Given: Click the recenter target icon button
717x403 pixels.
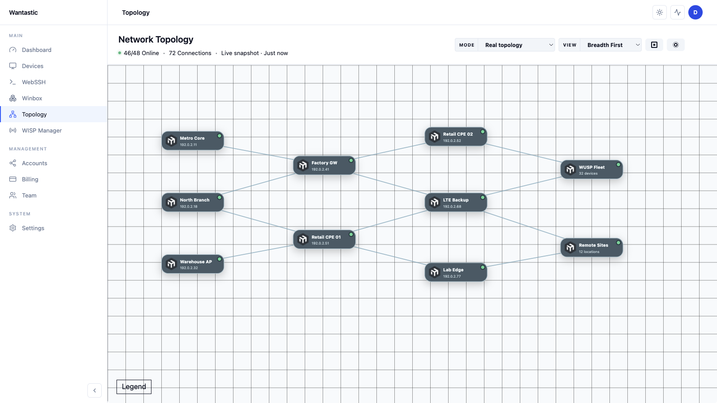Looking at the screenshot, I should click(x=676, y=45).
